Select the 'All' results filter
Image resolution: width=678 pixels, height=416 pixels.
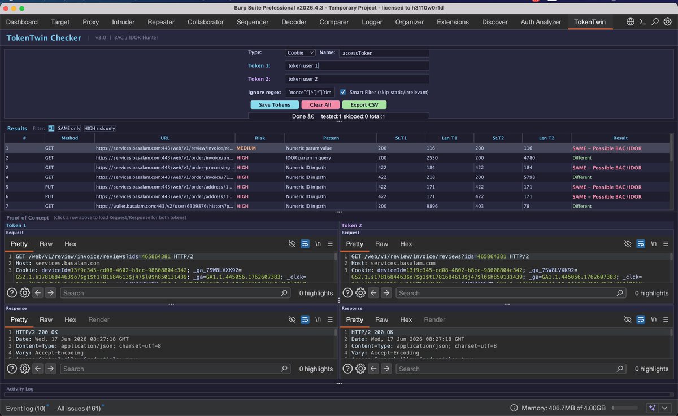(51, 128)
